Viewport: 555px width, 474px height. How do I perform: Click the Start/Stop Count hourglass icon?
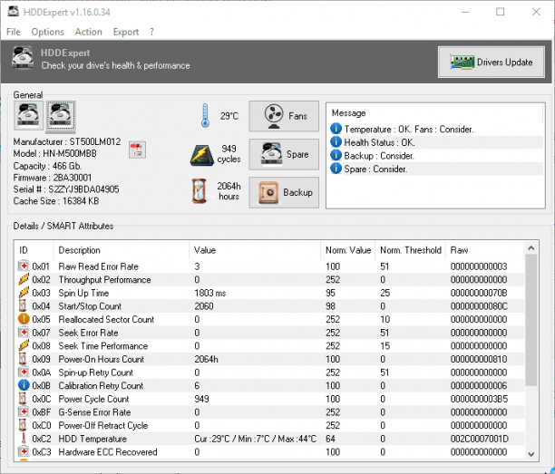tap(23, 305)
